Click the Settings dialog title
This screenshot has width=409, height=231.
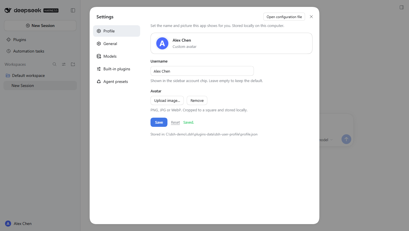click(x=105, y=17)
